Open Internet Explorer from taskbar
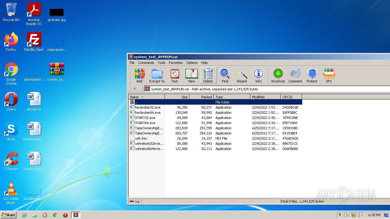 [24, 215]
